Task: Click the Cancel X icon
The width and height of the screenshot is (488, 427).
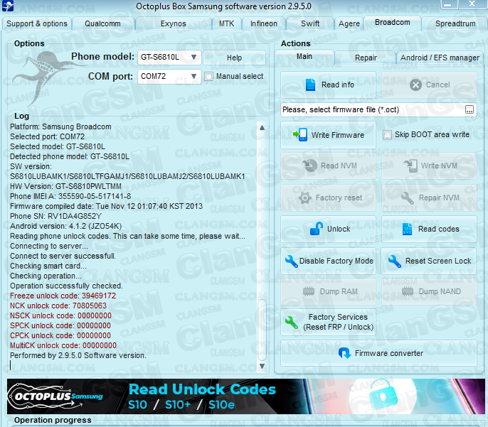Action: [415, 85]
